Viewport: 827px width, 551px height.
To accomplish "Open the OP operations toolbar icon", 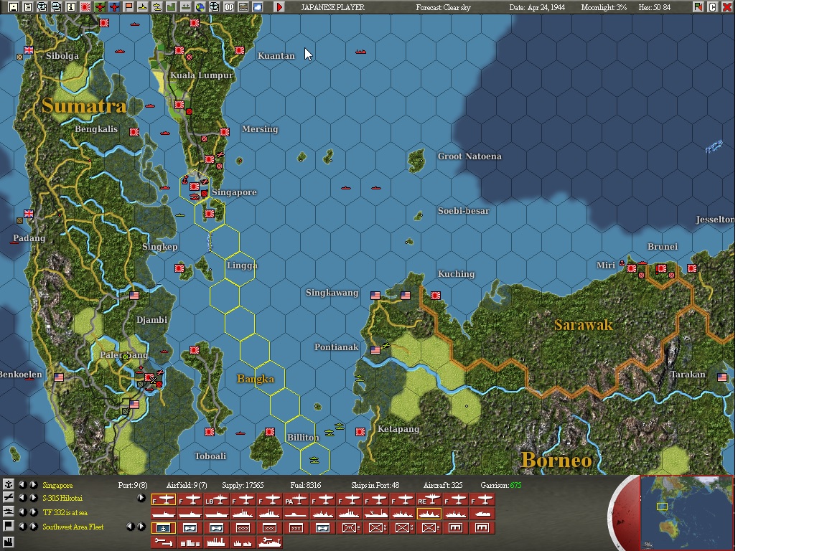I will pos(229,7).
